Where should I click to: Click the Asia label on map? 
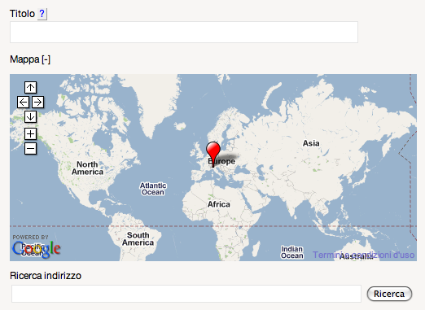click(x=311, y=143)
